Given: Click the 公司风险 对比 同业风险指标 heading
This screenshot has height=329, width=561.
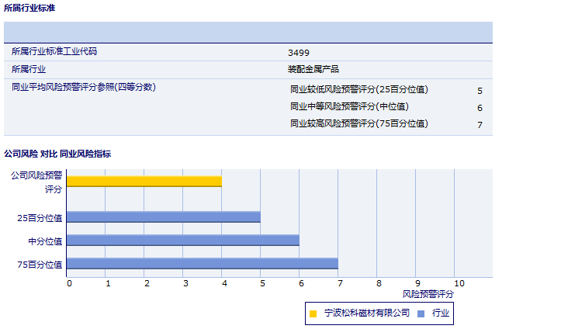Looking at the screenshot, I should 57,154.
